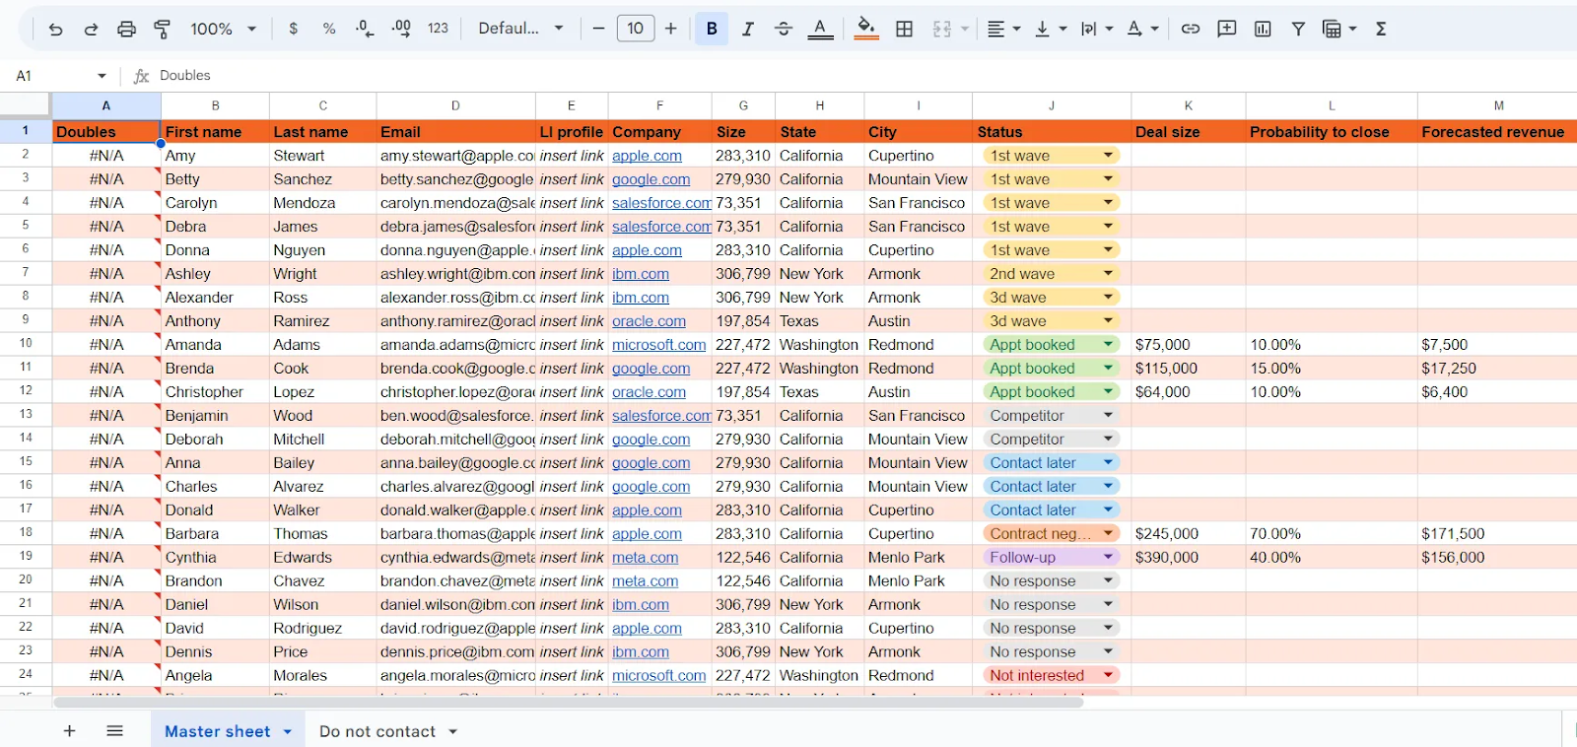This screenshot has width=1577, height=747.
Task: Select column A header
Action: (106, 105)
